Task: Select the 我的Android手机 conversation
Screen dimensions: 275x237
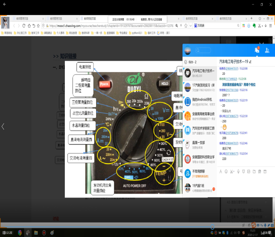Action: tap(199, 101)
